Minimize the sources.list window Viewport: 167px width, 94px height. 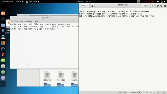tap(158, 6)
